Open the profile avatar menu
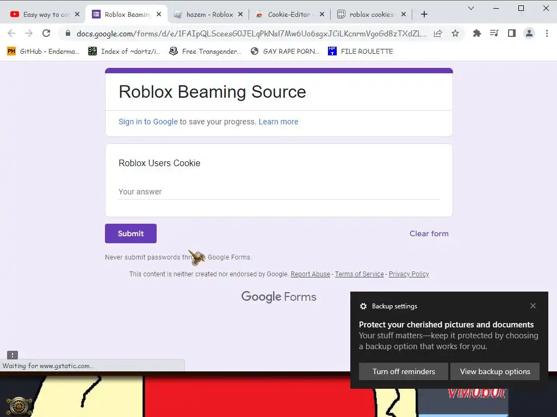Screen dimensions: 557x417 [x=529, y=33]
